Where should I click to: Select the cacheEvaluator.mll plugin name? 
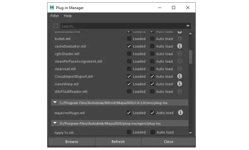pyautogui.click(x=70, y=46)
